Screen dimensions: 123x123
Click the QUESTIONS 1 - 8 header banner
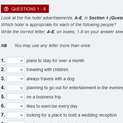[25, 9]
